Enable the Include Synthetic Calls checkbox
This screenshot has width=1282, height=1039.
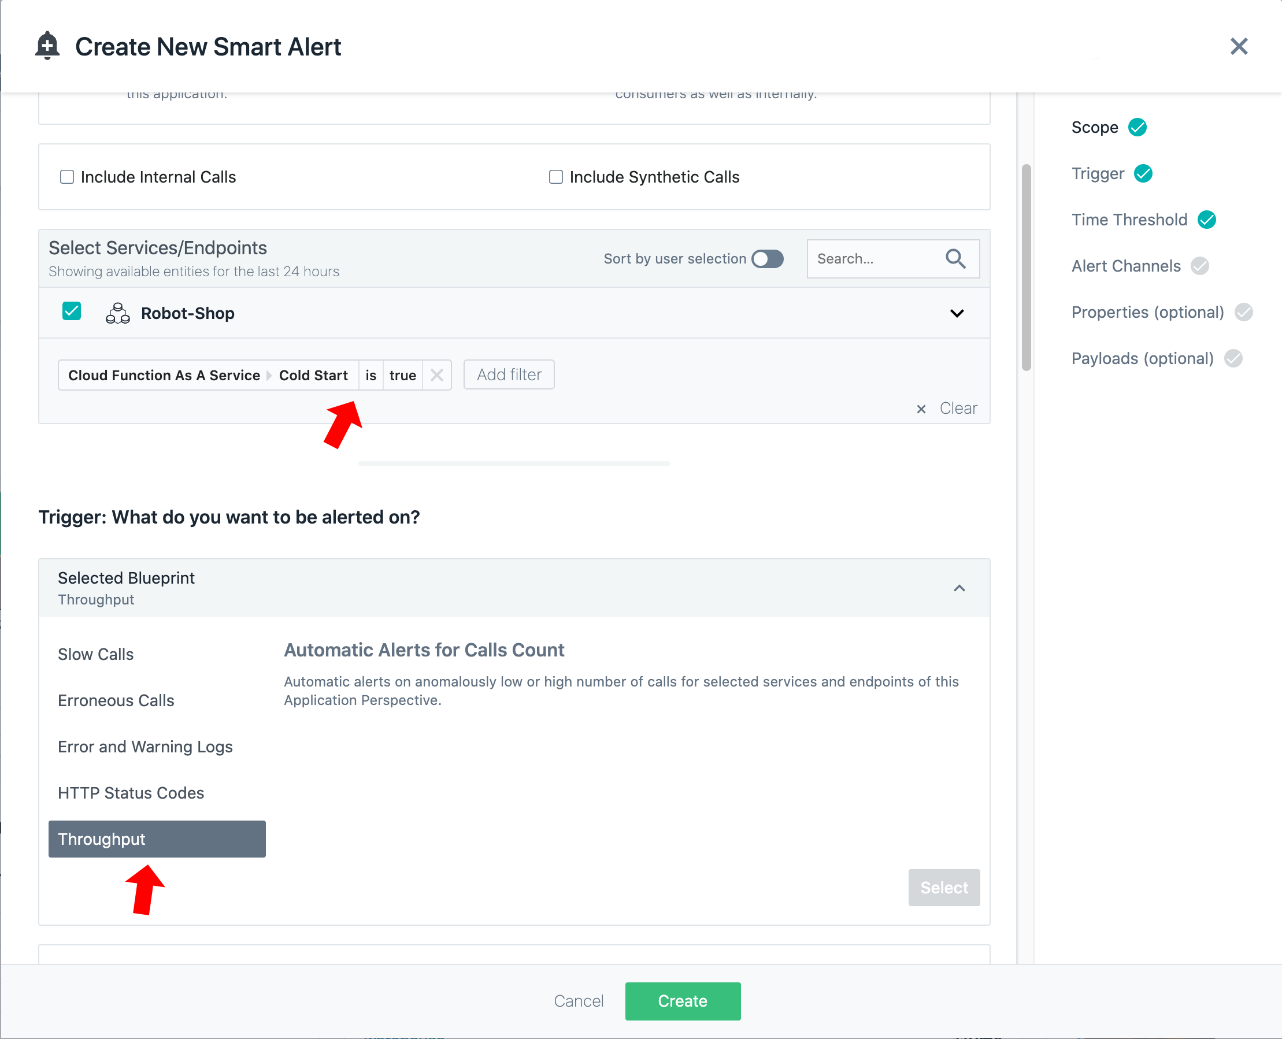tap(556, 177)
